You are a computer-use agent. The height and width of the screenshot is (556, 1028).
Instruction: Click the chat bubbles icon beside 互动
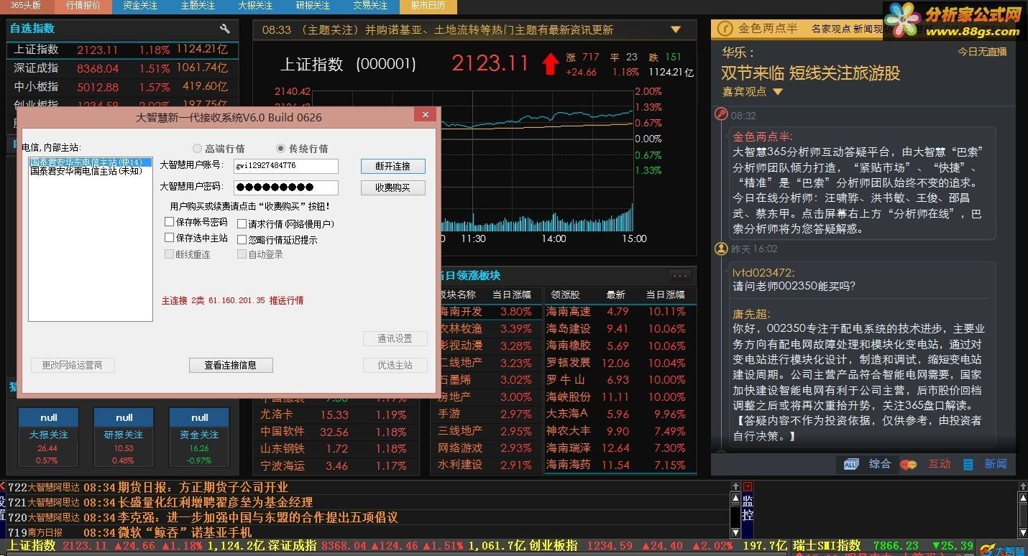coord(908,465)
